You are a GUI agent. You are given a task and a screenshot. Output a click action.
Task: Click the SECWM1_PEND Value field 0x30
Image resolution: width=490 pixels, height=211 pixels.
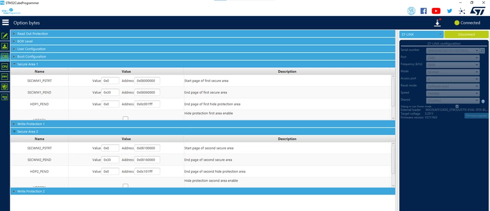[110, 92]
